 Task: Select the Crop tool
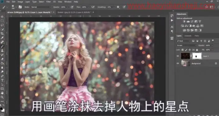[x=2, y=34]
